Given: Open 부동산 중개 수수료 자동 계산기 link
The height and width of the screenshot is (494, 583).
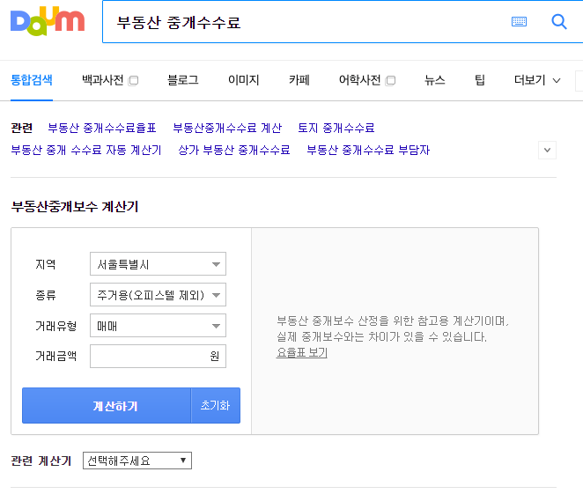Looking at the screenshot, I should click(86, 151).
